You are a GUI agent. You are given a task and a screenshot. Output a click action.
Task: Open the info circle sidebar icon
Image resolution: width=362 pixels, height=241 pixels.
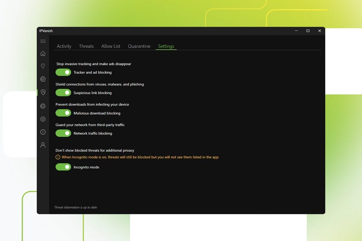43,132
